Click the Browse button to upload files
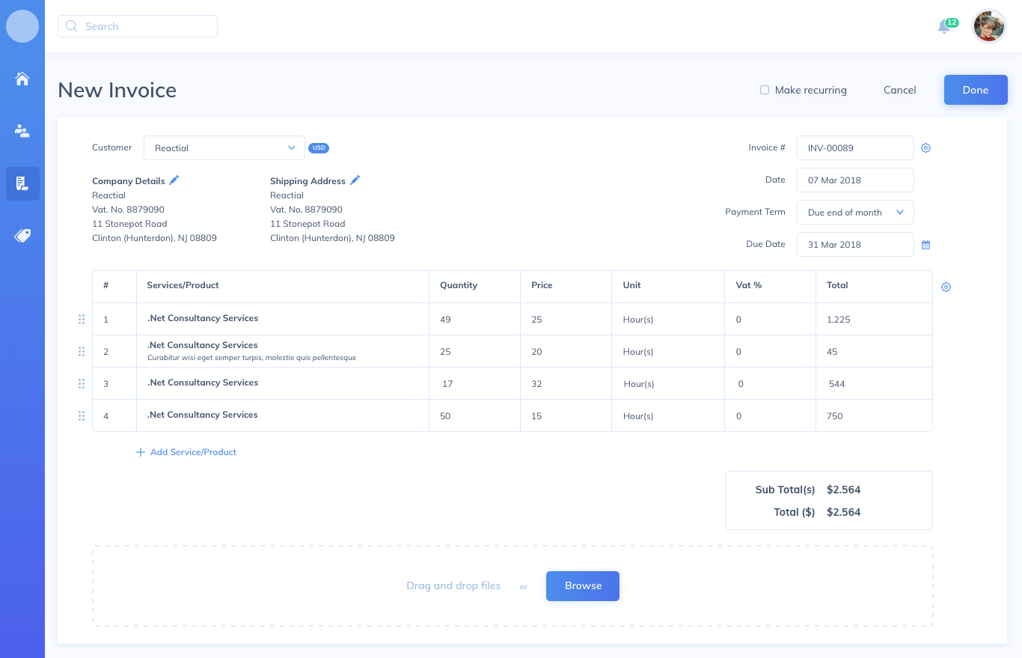1022x658 pixels. tap(583, 586)
